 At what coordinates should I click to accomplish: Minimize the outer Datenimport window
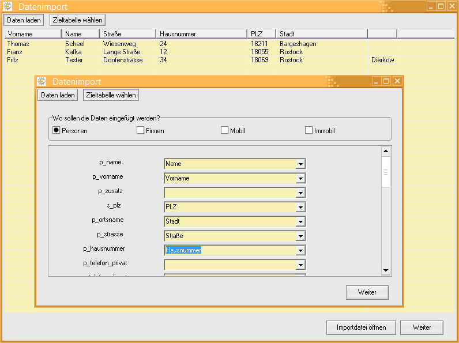click(x=431, y=6)
